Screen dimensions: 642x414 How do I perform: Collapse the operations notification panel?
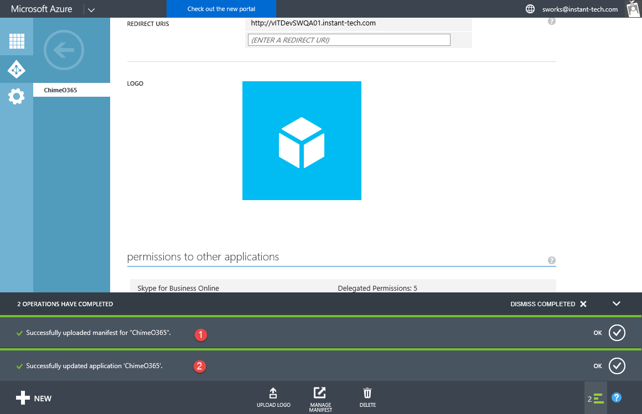point(616,303)
